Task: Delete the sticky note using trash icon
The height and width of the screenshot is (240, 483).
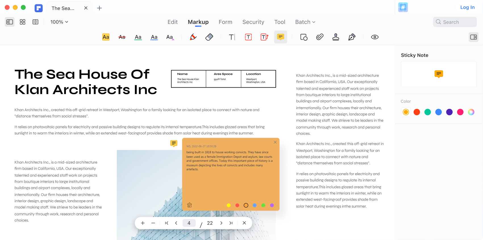Action: point(190,205)
